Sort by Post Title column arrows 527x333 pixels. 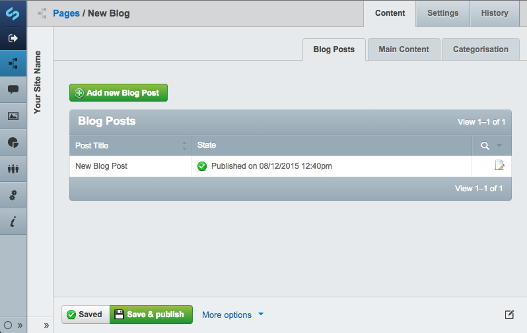click(184, 146)
